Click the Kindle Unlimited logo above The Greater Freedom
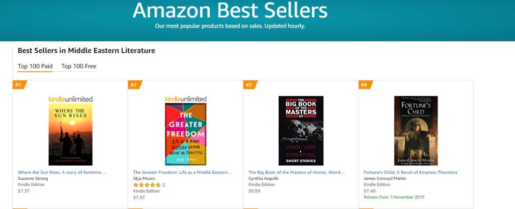This screenshot has width=515, height=209. point(186,99)
